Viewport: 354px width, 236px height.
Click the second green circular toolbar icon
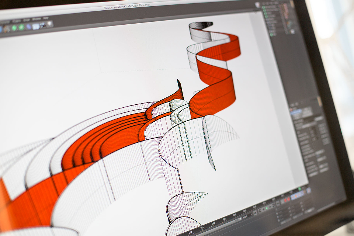coord(22,27)
